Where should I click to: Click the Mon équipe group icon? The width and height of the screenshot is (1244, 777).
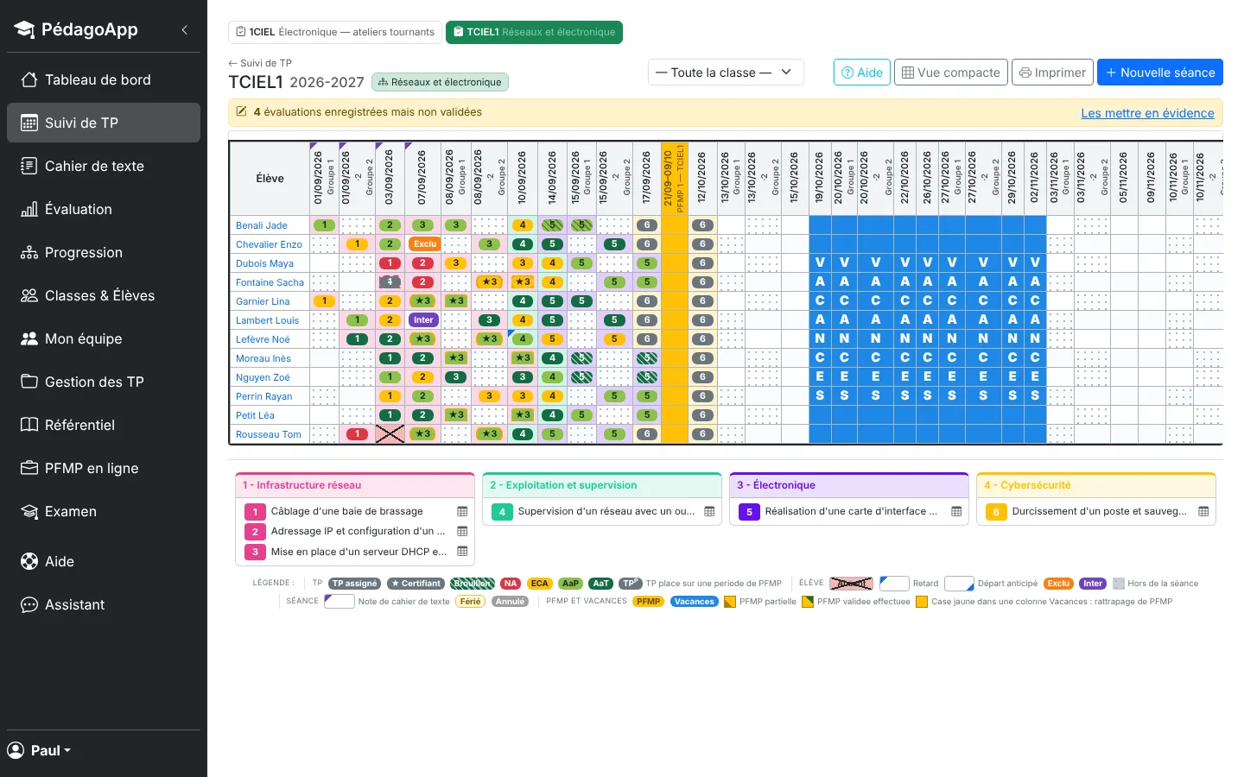click(29, 338)
